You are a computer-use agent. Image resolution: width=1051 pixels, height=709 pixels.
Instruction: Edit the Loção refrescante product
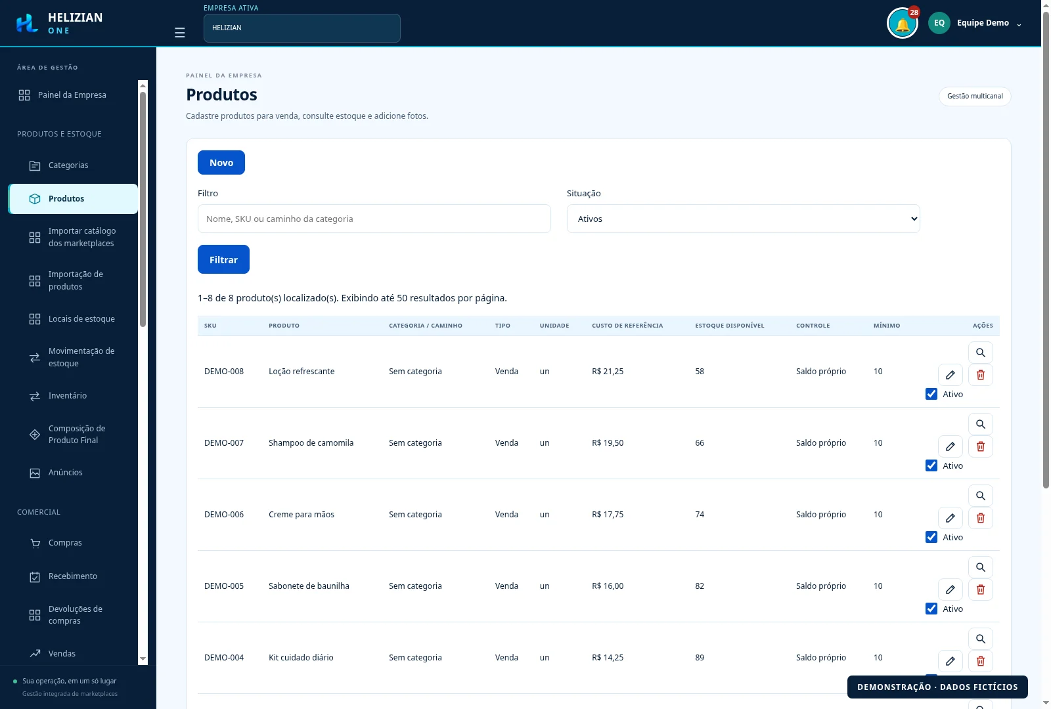pyautogui.click(x=950, y=375)
